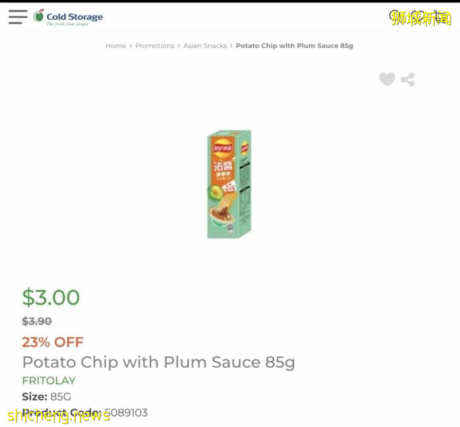The image size is (460, 427).
Task: Click the 23% OFF discount label
Action: pos(53,342)
